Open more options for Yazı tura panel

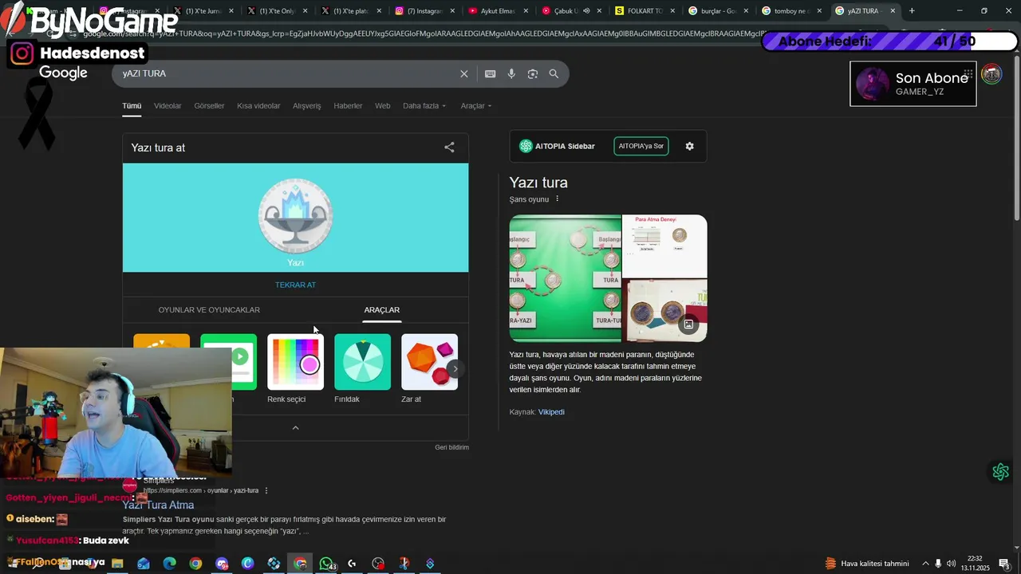557,199
